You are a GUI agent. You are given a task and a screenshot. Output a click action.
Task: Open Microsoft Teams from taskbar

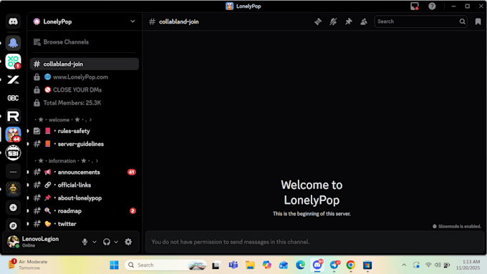(233, 265)
